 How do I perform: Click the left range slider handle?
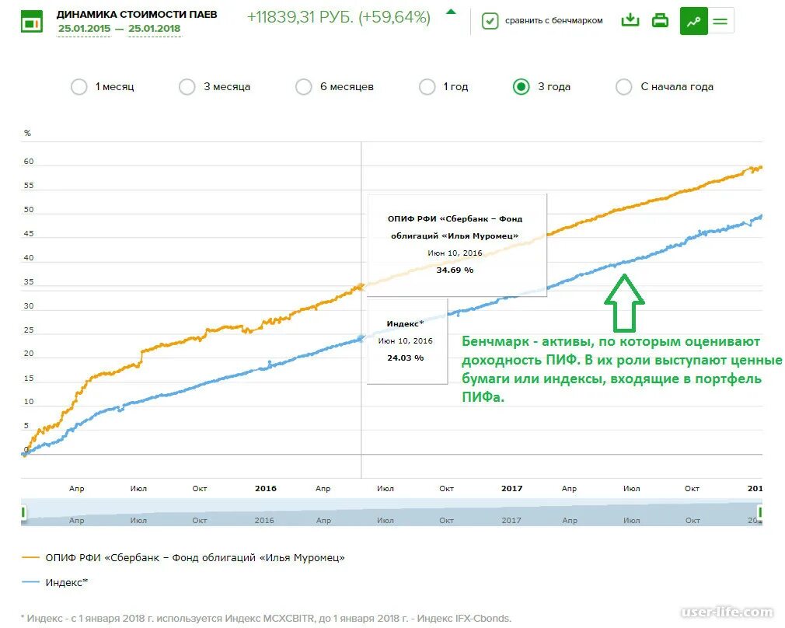click(23, 512)
